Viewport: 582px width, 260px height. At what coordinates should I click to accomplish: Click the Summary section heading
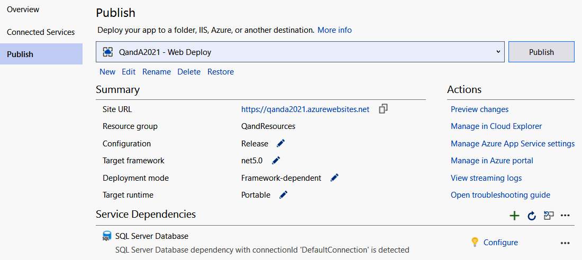[117, 90]
